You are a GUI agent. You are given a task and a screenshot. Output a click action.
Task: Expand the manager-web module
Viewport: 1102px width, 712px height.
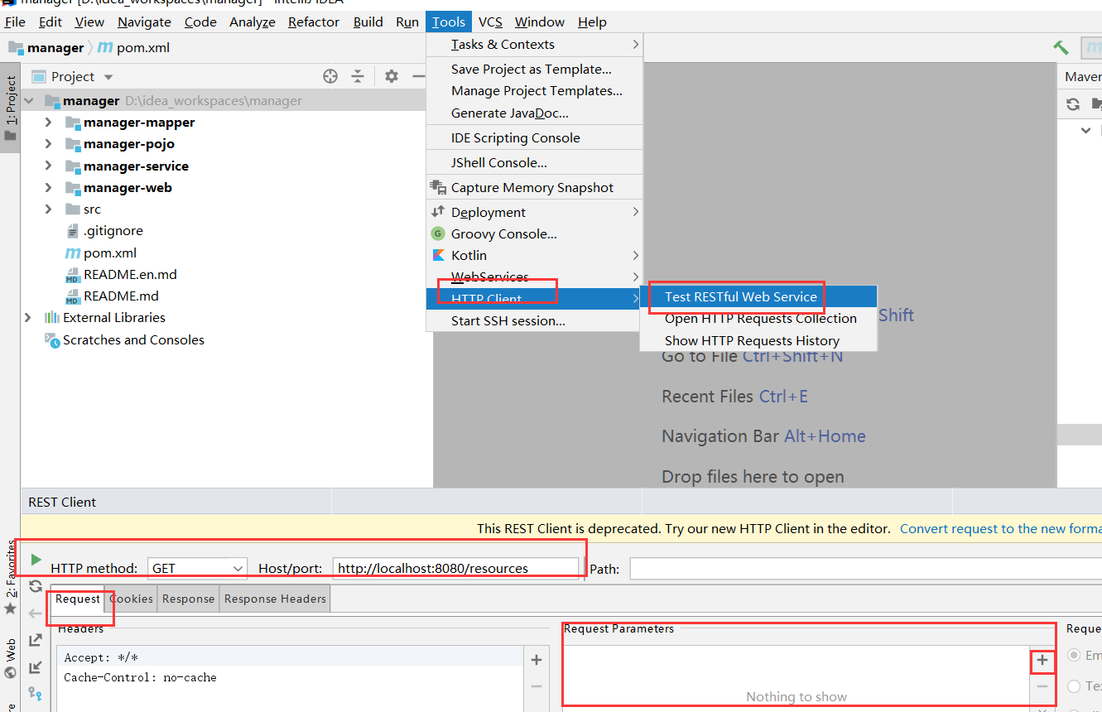coord(48,188)
